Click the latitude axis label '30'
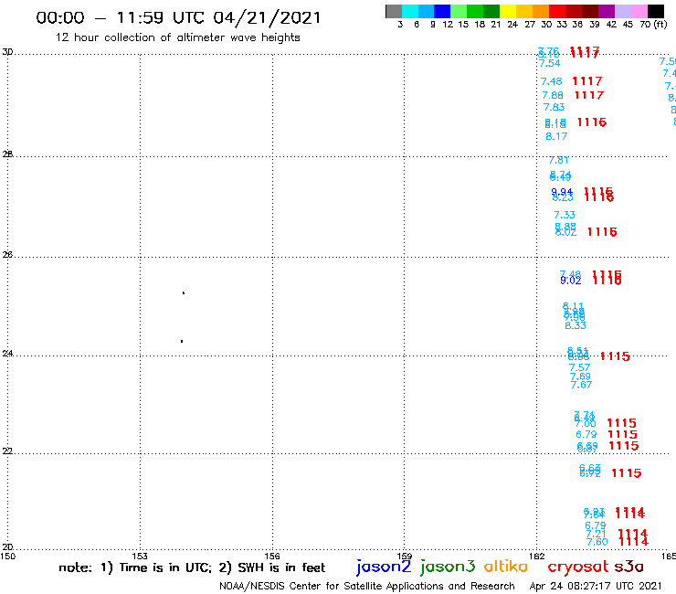Image resolution: width=676 pixels, height=594 pixels. coord(7,52)
